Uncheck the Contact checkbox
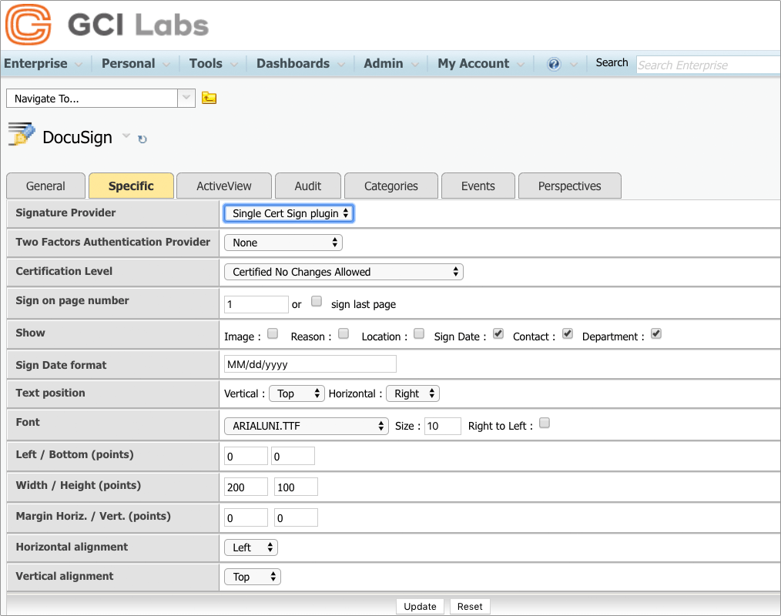Screen dimensions: 781x616 tap(568, 333)
